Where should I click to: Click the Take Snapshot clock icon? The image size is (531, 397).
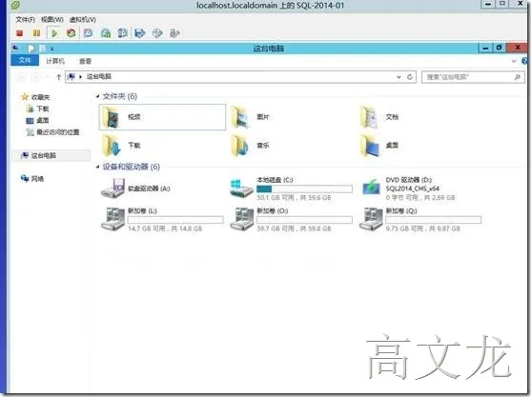(88, 32)
